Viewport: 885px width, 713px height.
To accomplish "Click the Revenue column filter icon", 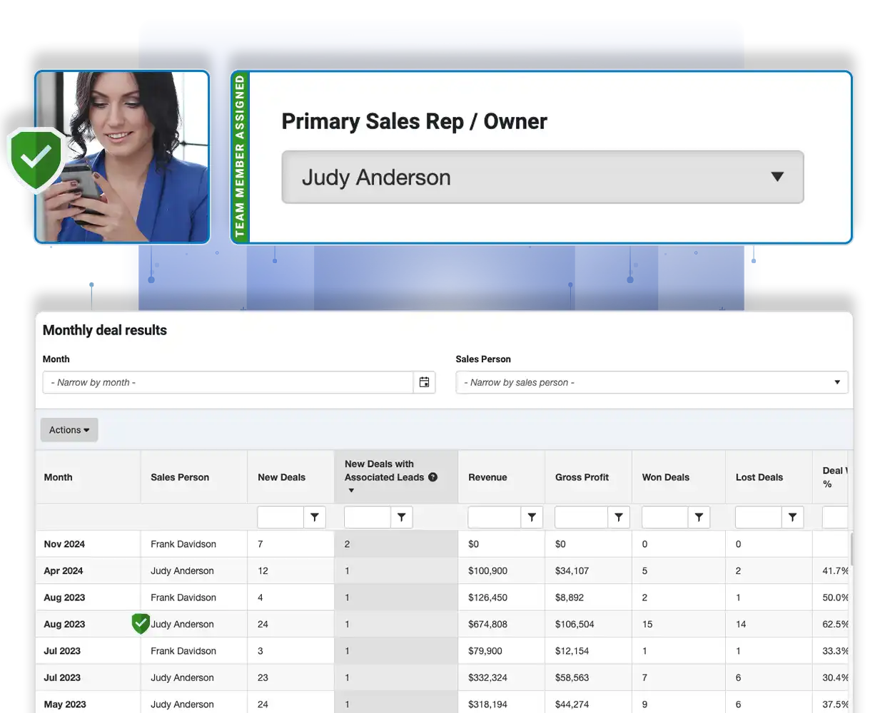I will tap(532, 518).
